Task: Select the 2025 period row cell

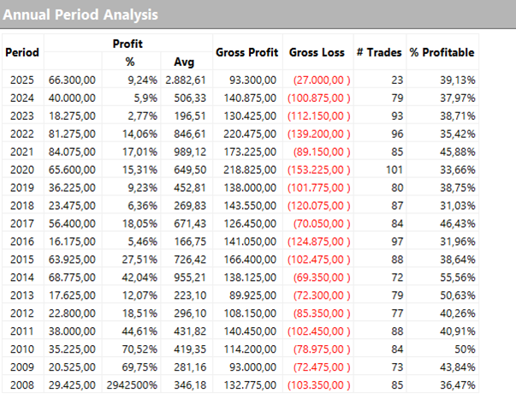Action: pos(22,79)
